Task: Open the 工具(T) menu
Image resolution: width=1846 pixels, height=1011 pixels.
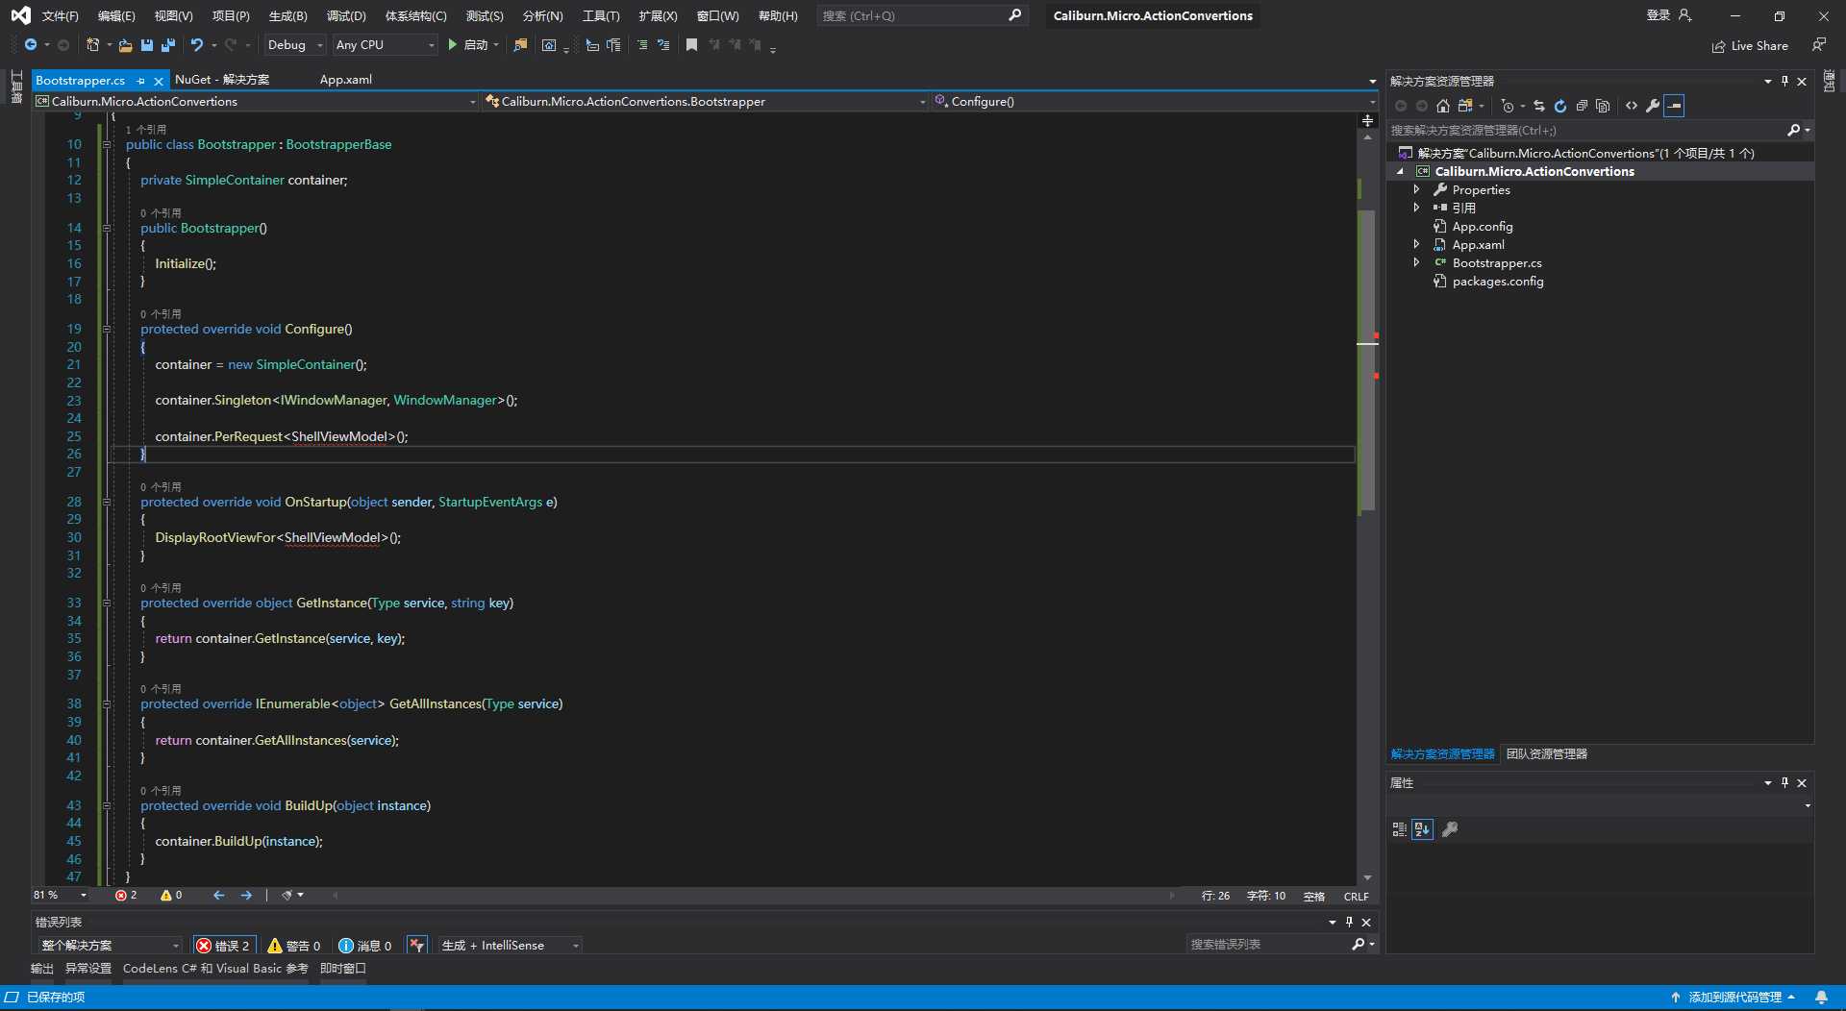Action: click(601, 16)
